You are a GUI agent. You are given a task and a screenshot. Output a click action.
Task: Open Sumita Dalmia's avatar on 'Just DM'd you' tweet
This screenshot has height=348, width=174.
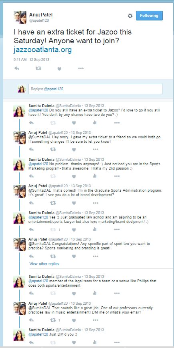(x=19, y=335)
